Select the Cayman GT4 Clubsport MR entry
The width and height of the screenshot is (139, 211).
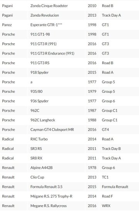point(52,130)
